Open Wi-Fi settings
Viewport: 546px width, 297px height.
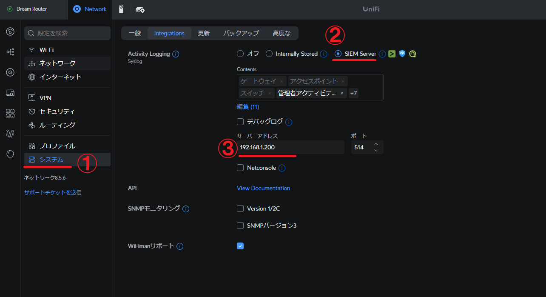tap(67, 50)
